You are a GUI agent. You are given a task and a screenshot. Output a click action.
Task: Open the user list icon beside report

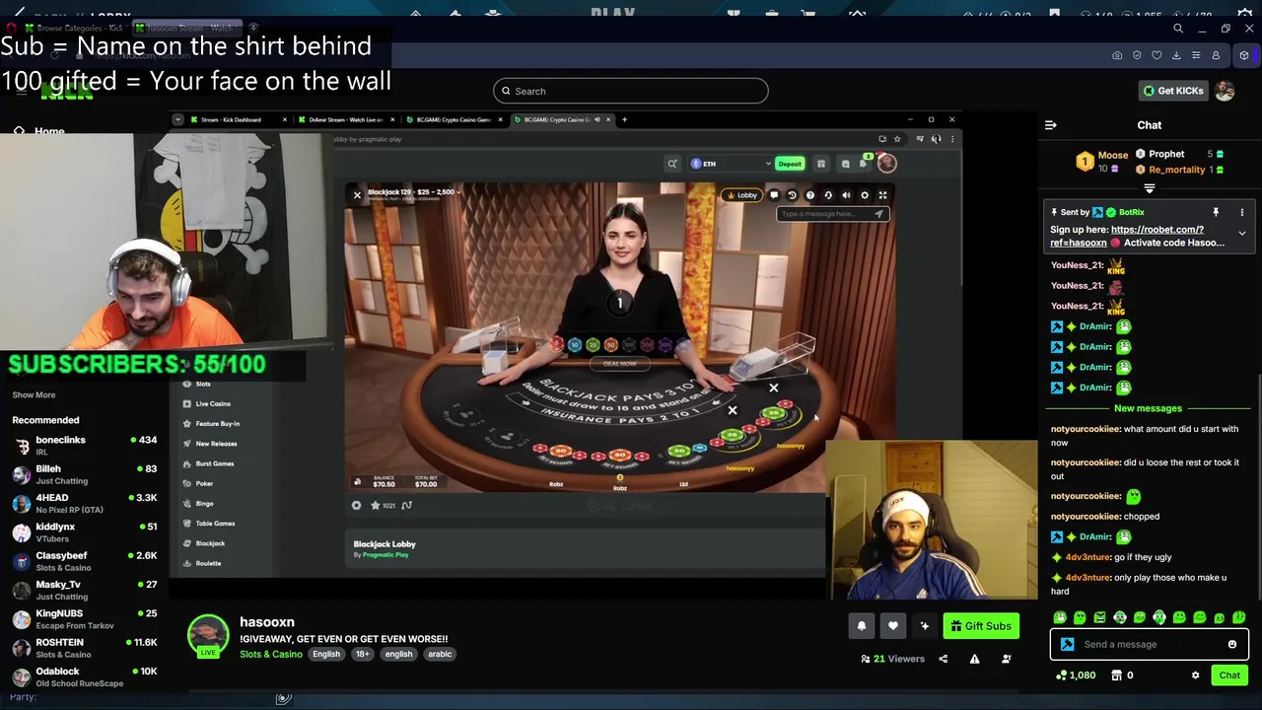pos(1007,659)
